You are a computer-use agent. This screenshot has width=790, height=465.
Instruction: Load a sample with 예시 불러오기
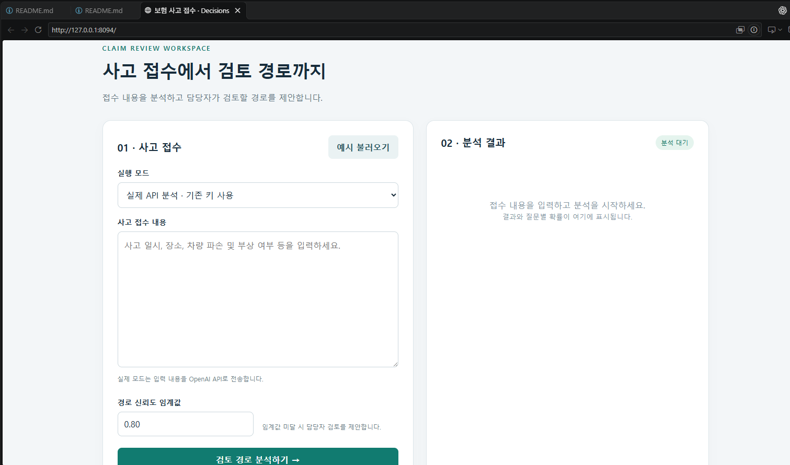pos(363,147)
